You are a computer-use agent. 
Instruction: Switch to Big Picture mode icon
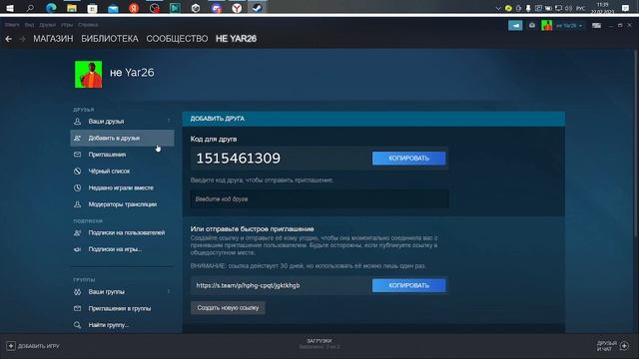pyautogui.click(x=596, y=25)
